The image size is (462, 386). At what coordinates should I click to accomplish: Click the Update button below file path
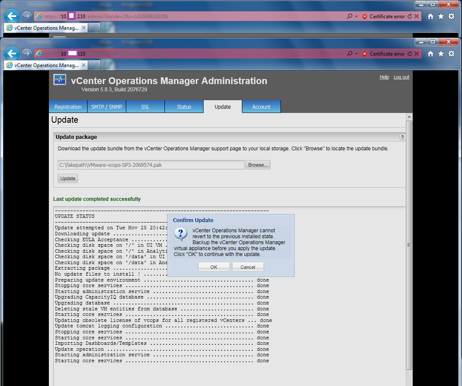[x=68, y=178]
